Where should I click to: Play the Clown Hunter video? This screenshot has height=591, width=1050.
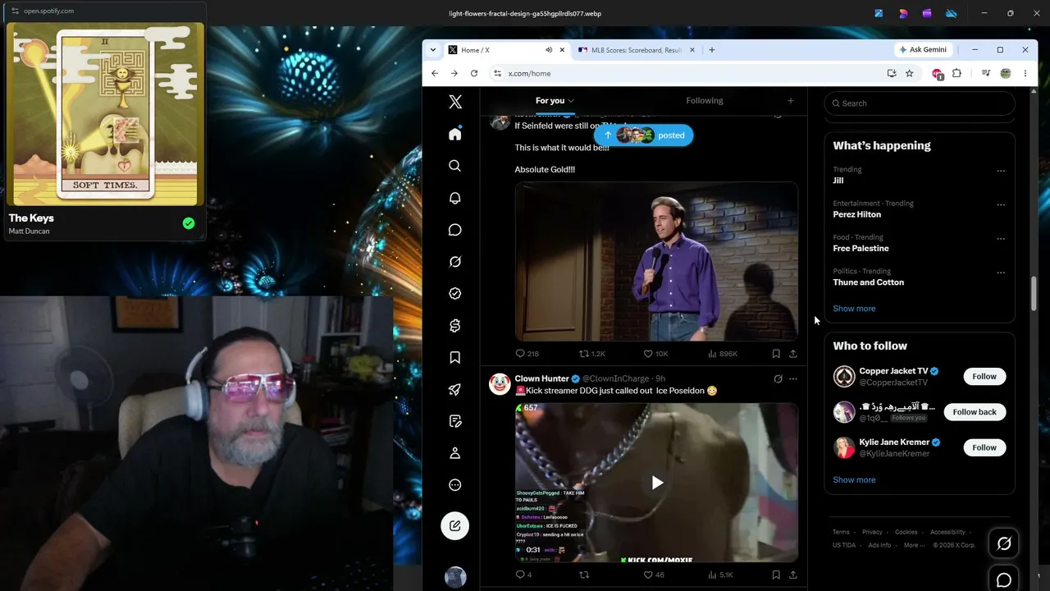(x=657, y=483)
